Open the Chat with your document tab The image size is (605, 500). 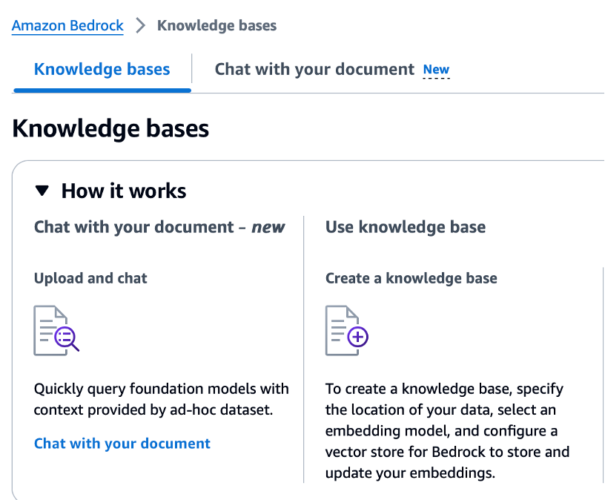[x=314, y=70]
